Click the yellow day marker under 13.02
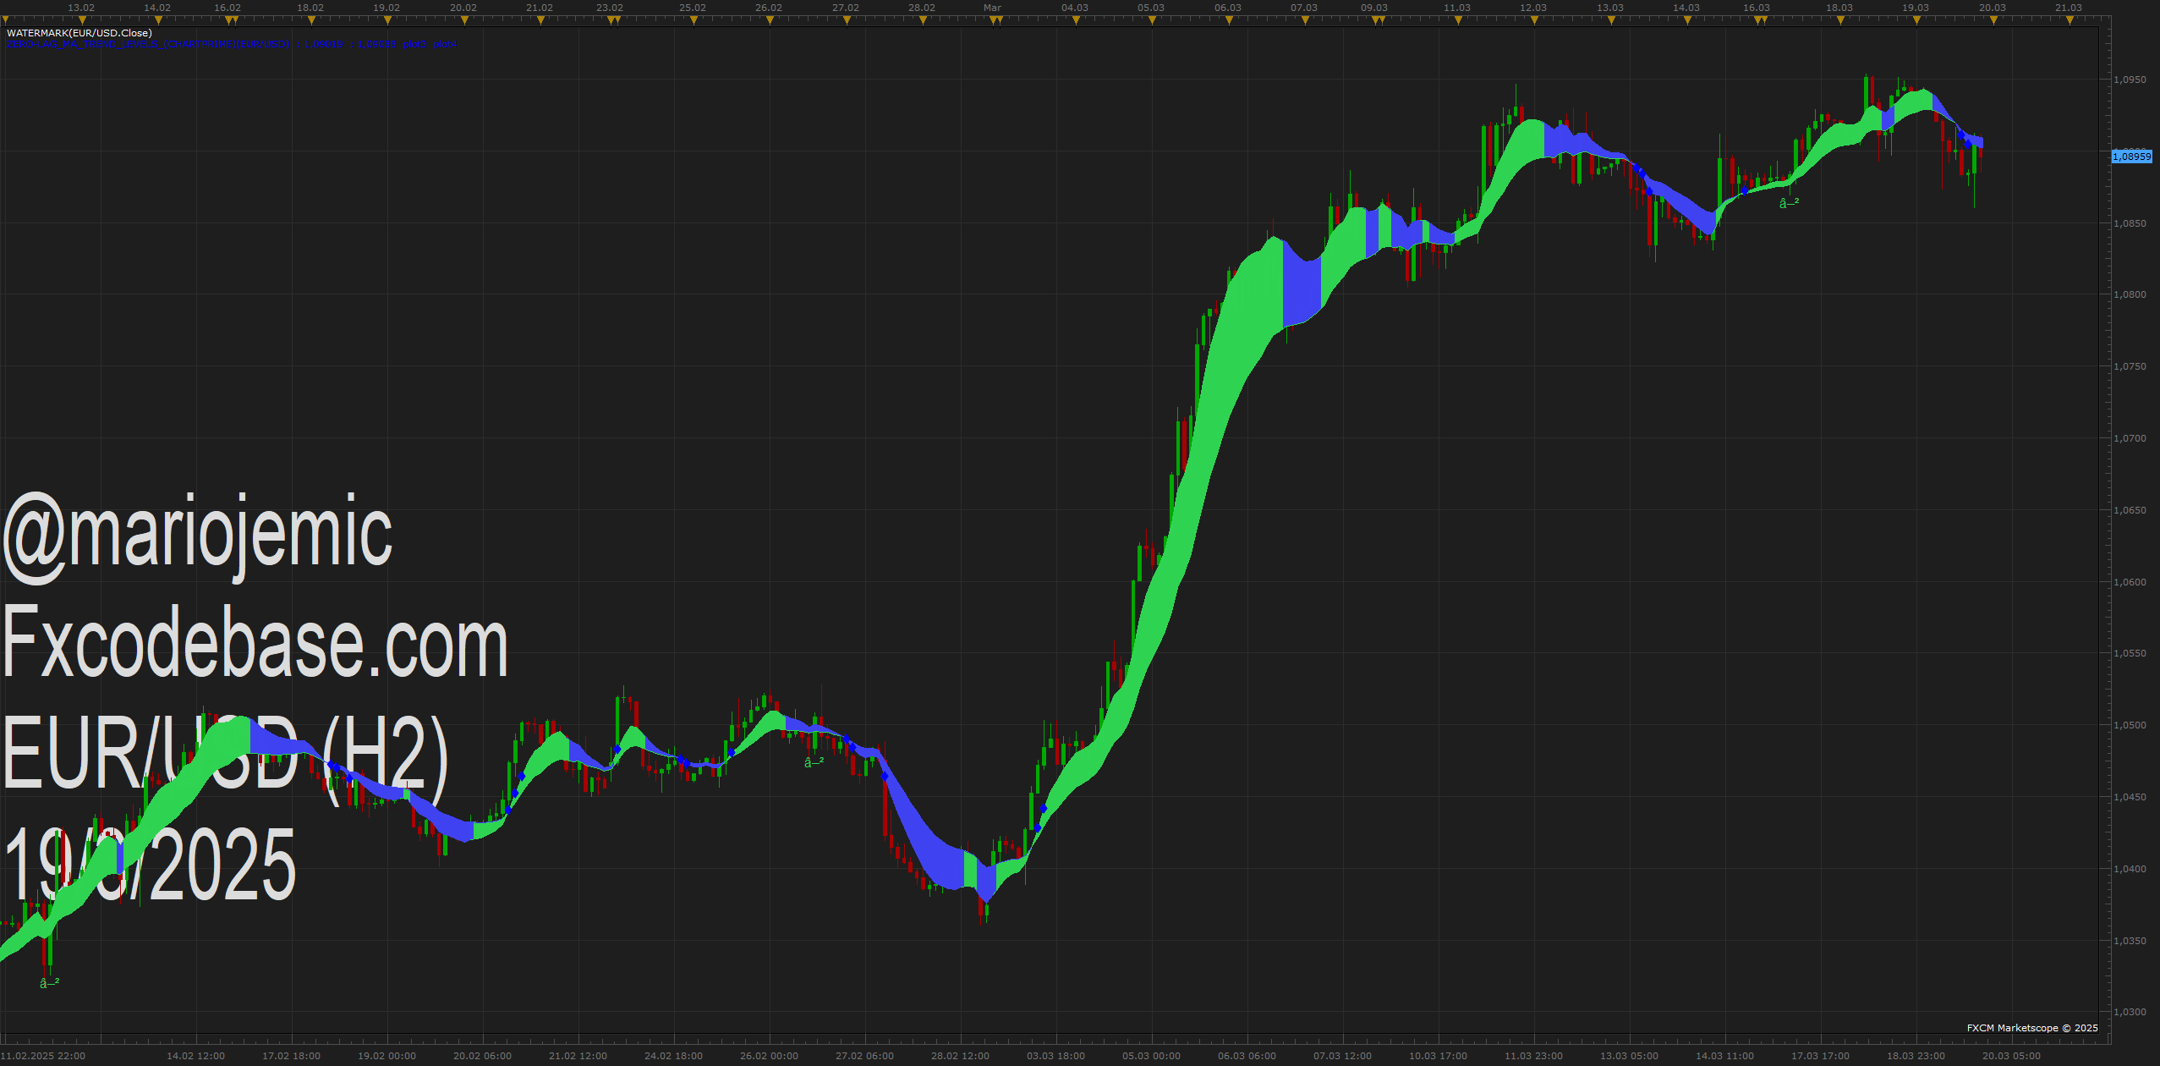Image resolution: width=2160 pixels, height=1066 pixels. [x=82, y=20]
